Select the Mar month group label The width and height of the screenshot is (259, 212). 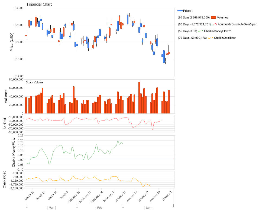pyautogui.click(x=51, y=208)
